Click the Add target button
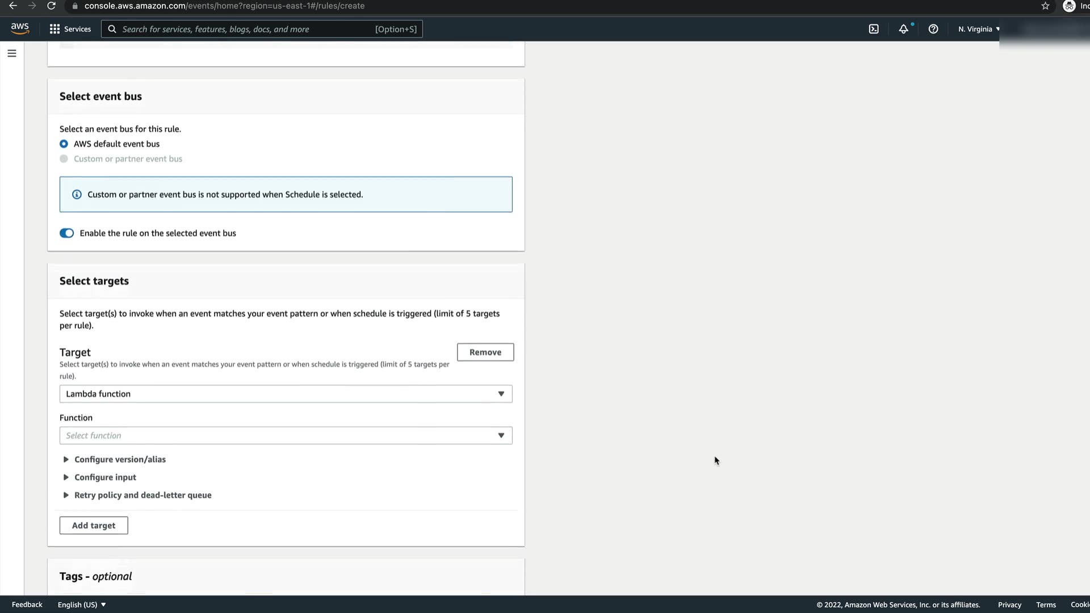This screenshot has height=613, width=1090. tap(94, 526)
